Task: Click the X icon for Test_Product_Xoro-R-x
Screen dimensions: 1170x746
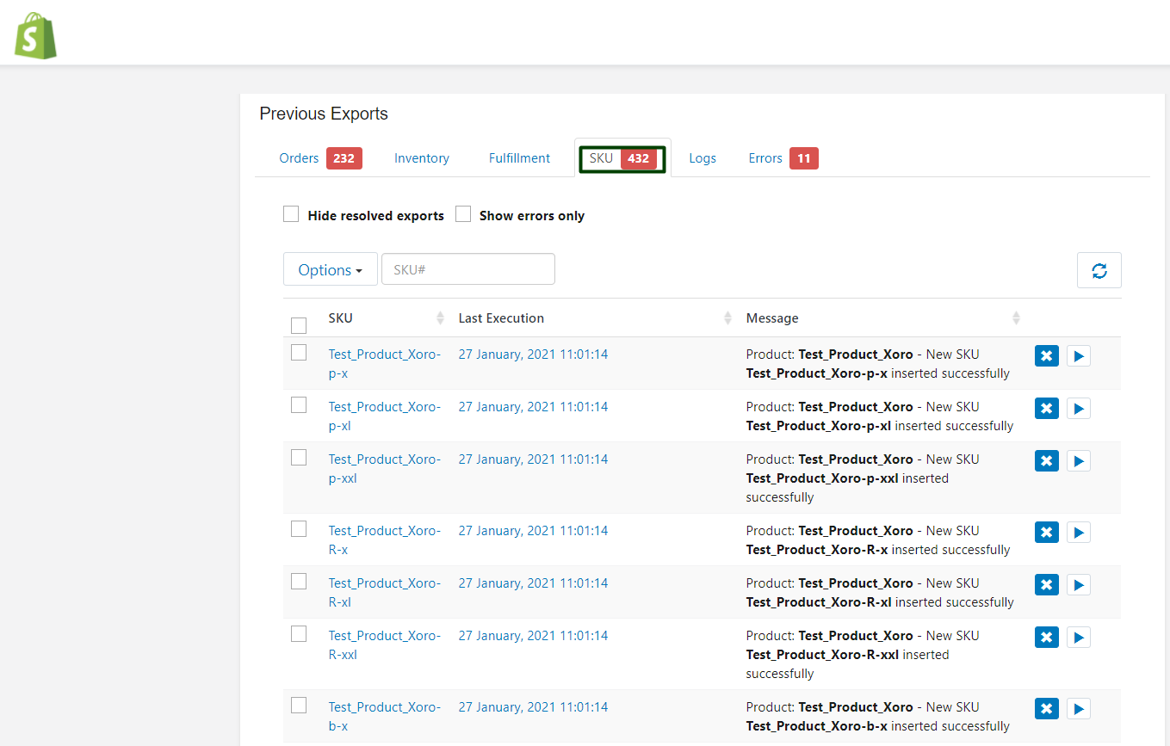Action: (x=1046, y=533)
